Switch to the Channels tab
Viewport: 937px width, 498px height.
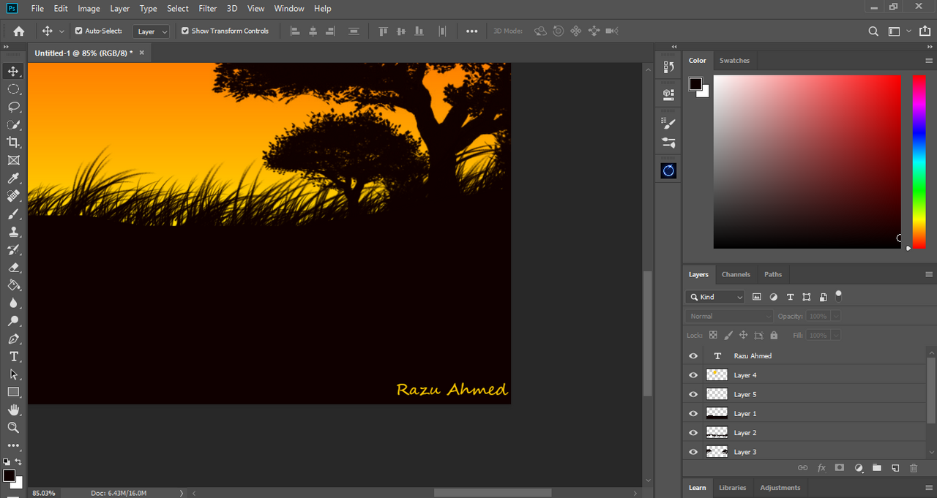736,274
